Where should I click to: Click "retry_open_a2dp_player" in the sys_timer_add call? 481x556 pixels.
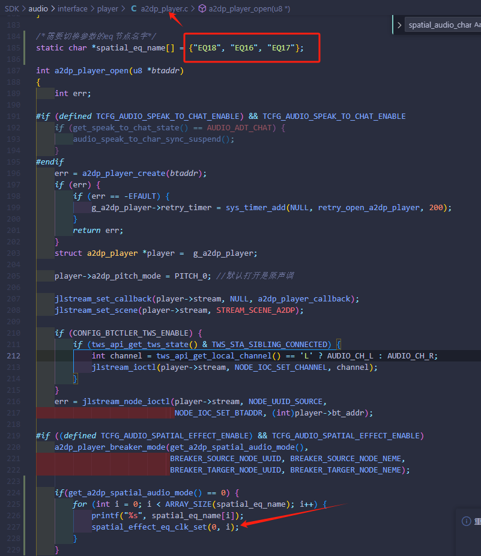(x=369, y=207)
